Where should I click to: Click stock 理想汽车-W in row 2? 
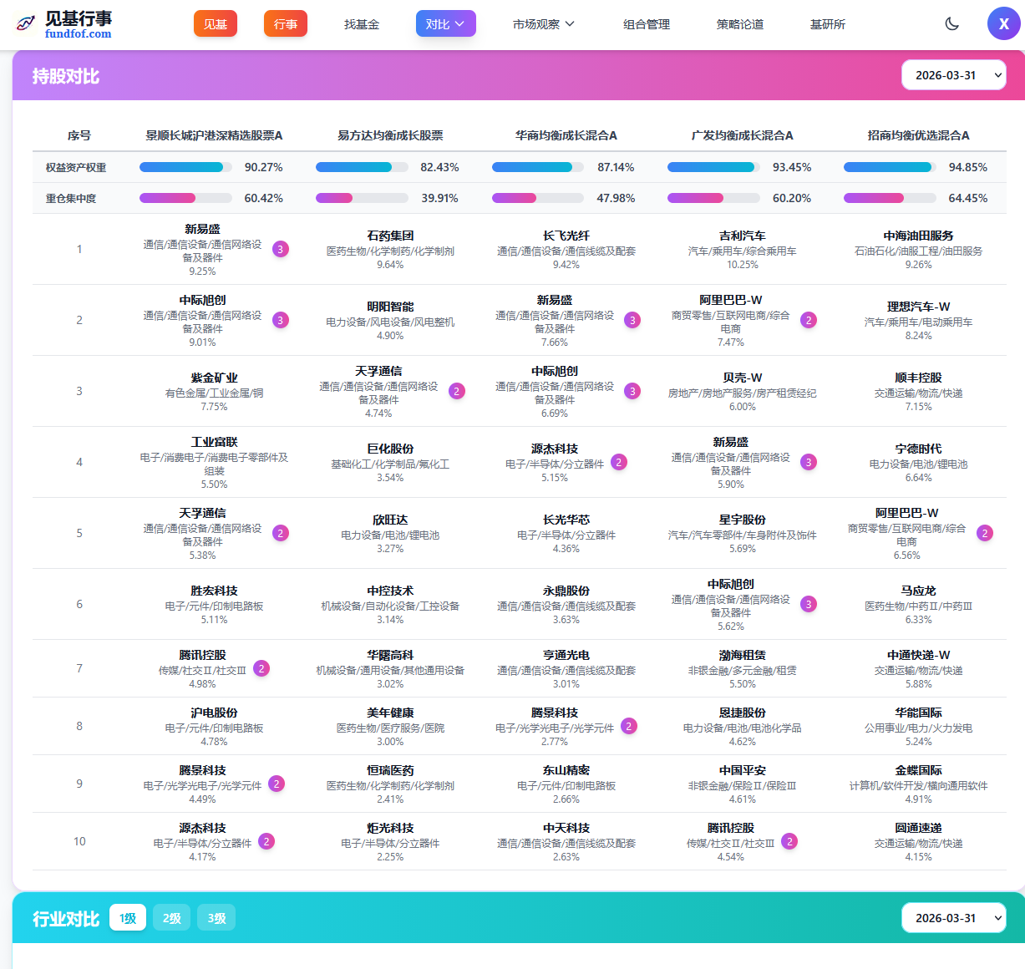[x=919, y=307]
